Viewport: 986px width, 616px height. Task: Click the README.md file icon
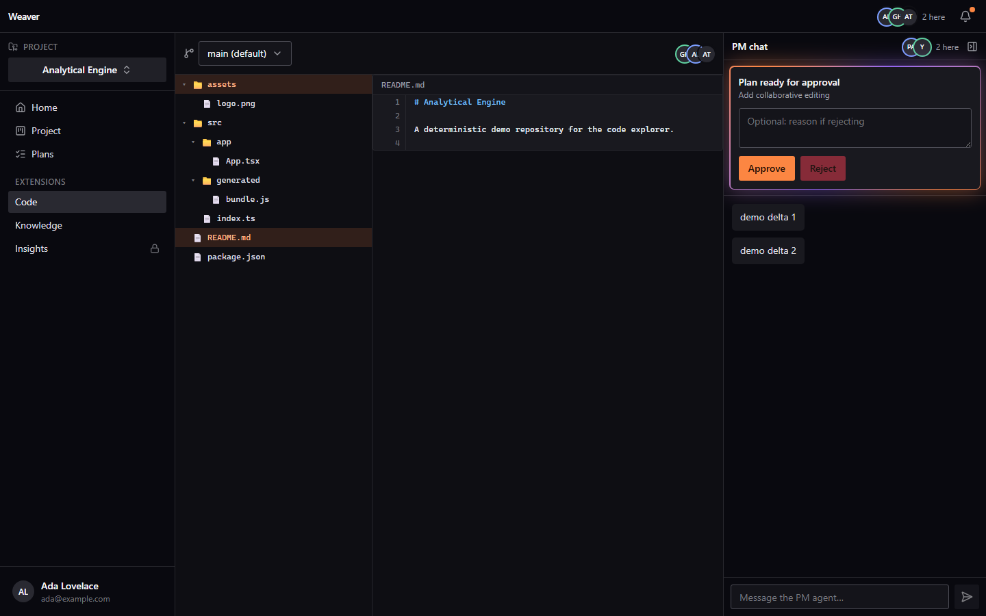[x=198, y=238]
